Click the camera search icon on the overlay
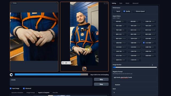Viewport: 171px width, 96px height. (66, 63)
